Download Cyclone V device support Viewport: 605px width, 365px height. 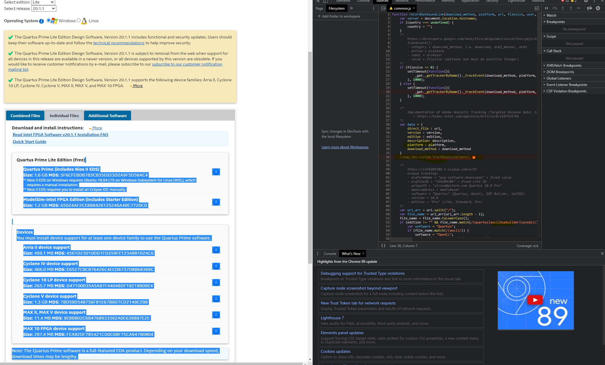(216, 299)
